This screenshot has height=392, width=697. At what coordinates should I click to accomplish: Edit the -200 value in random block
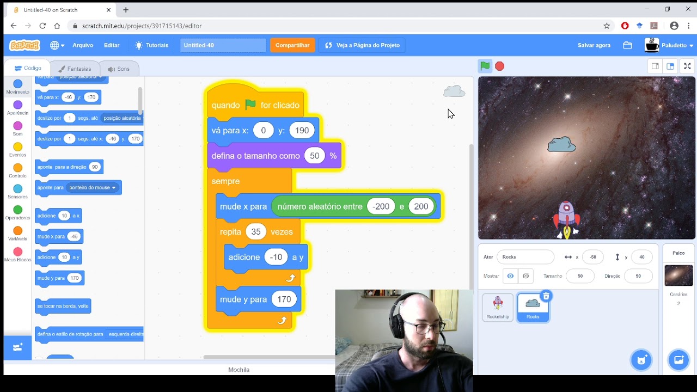pyautogui.click(x=381, y=206)
